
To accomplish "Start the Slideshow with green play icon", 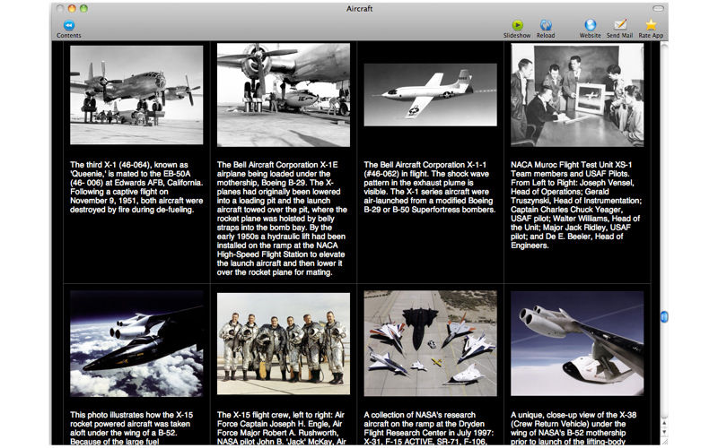I will coord(517,25).
